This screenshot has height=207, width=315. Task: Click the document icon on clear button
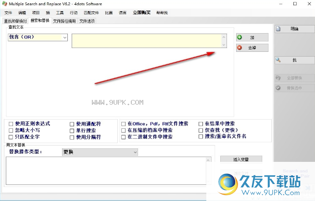[x=278, y=29]
